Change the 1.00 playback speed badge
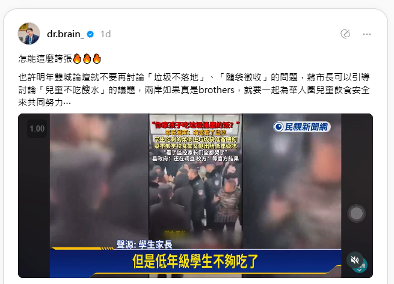 pos(37,128)
